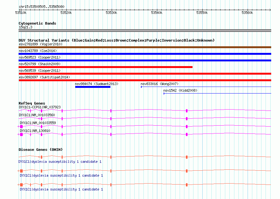The width and height of the screenshot is (280, 199).
Task: Select the nsv569523 (Cooper2011) label
Action: [x=40, y=57]
